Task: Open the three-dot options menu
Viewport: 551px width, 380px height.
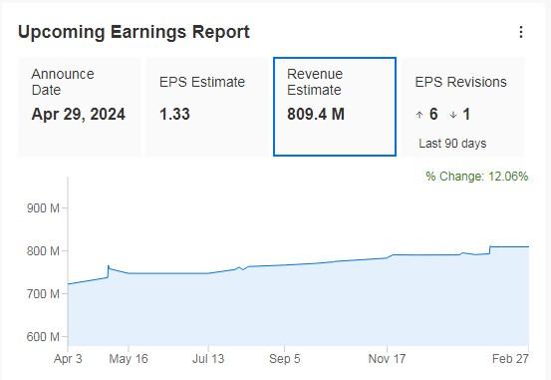Action: click(x=521, y=32)
